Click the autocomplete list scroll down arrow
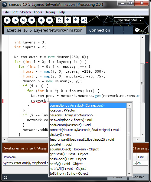 click(129, 174)
